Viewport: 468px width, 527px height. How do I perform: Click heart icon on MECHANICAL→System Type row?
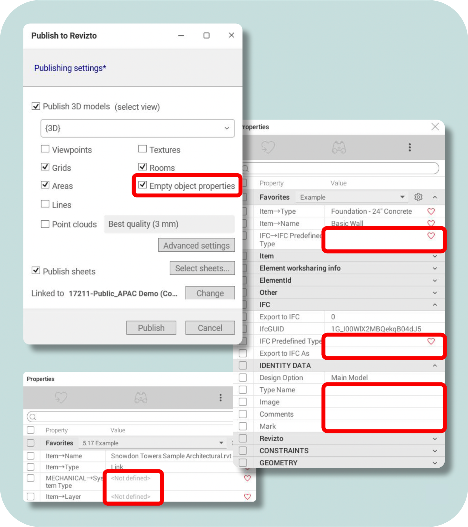(x=248, y=478)
